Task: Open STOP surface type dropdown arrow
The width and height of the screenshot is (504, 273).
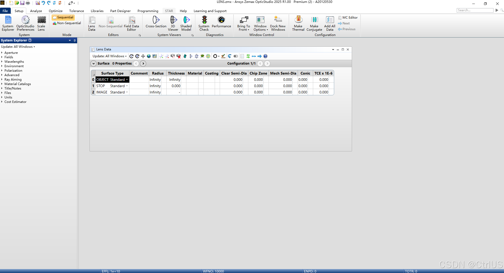Action: click(x=127, y=86)
